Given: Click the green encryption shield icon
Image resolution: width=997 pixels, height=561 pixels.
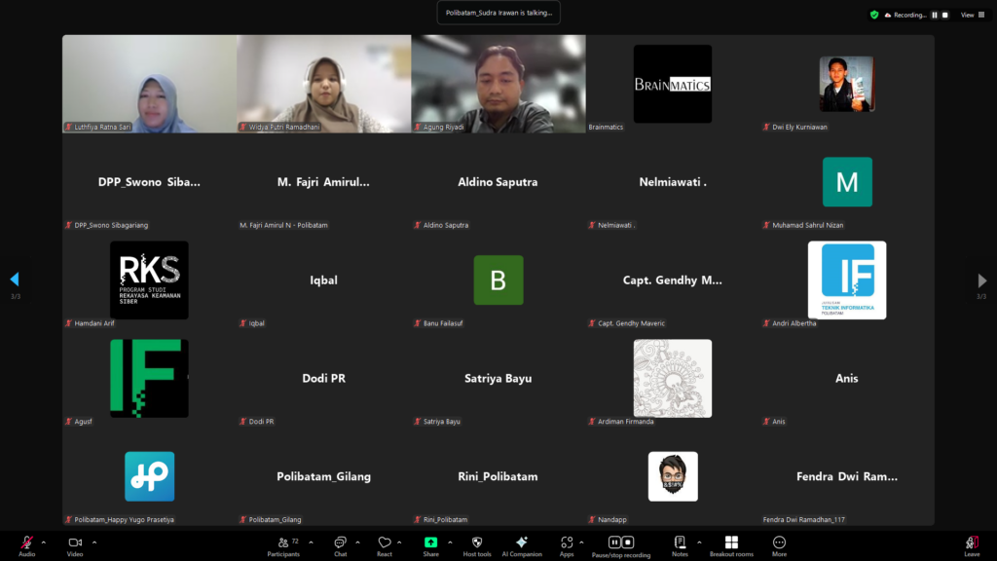Looking at the screenshot, I should tap(874, 15).
